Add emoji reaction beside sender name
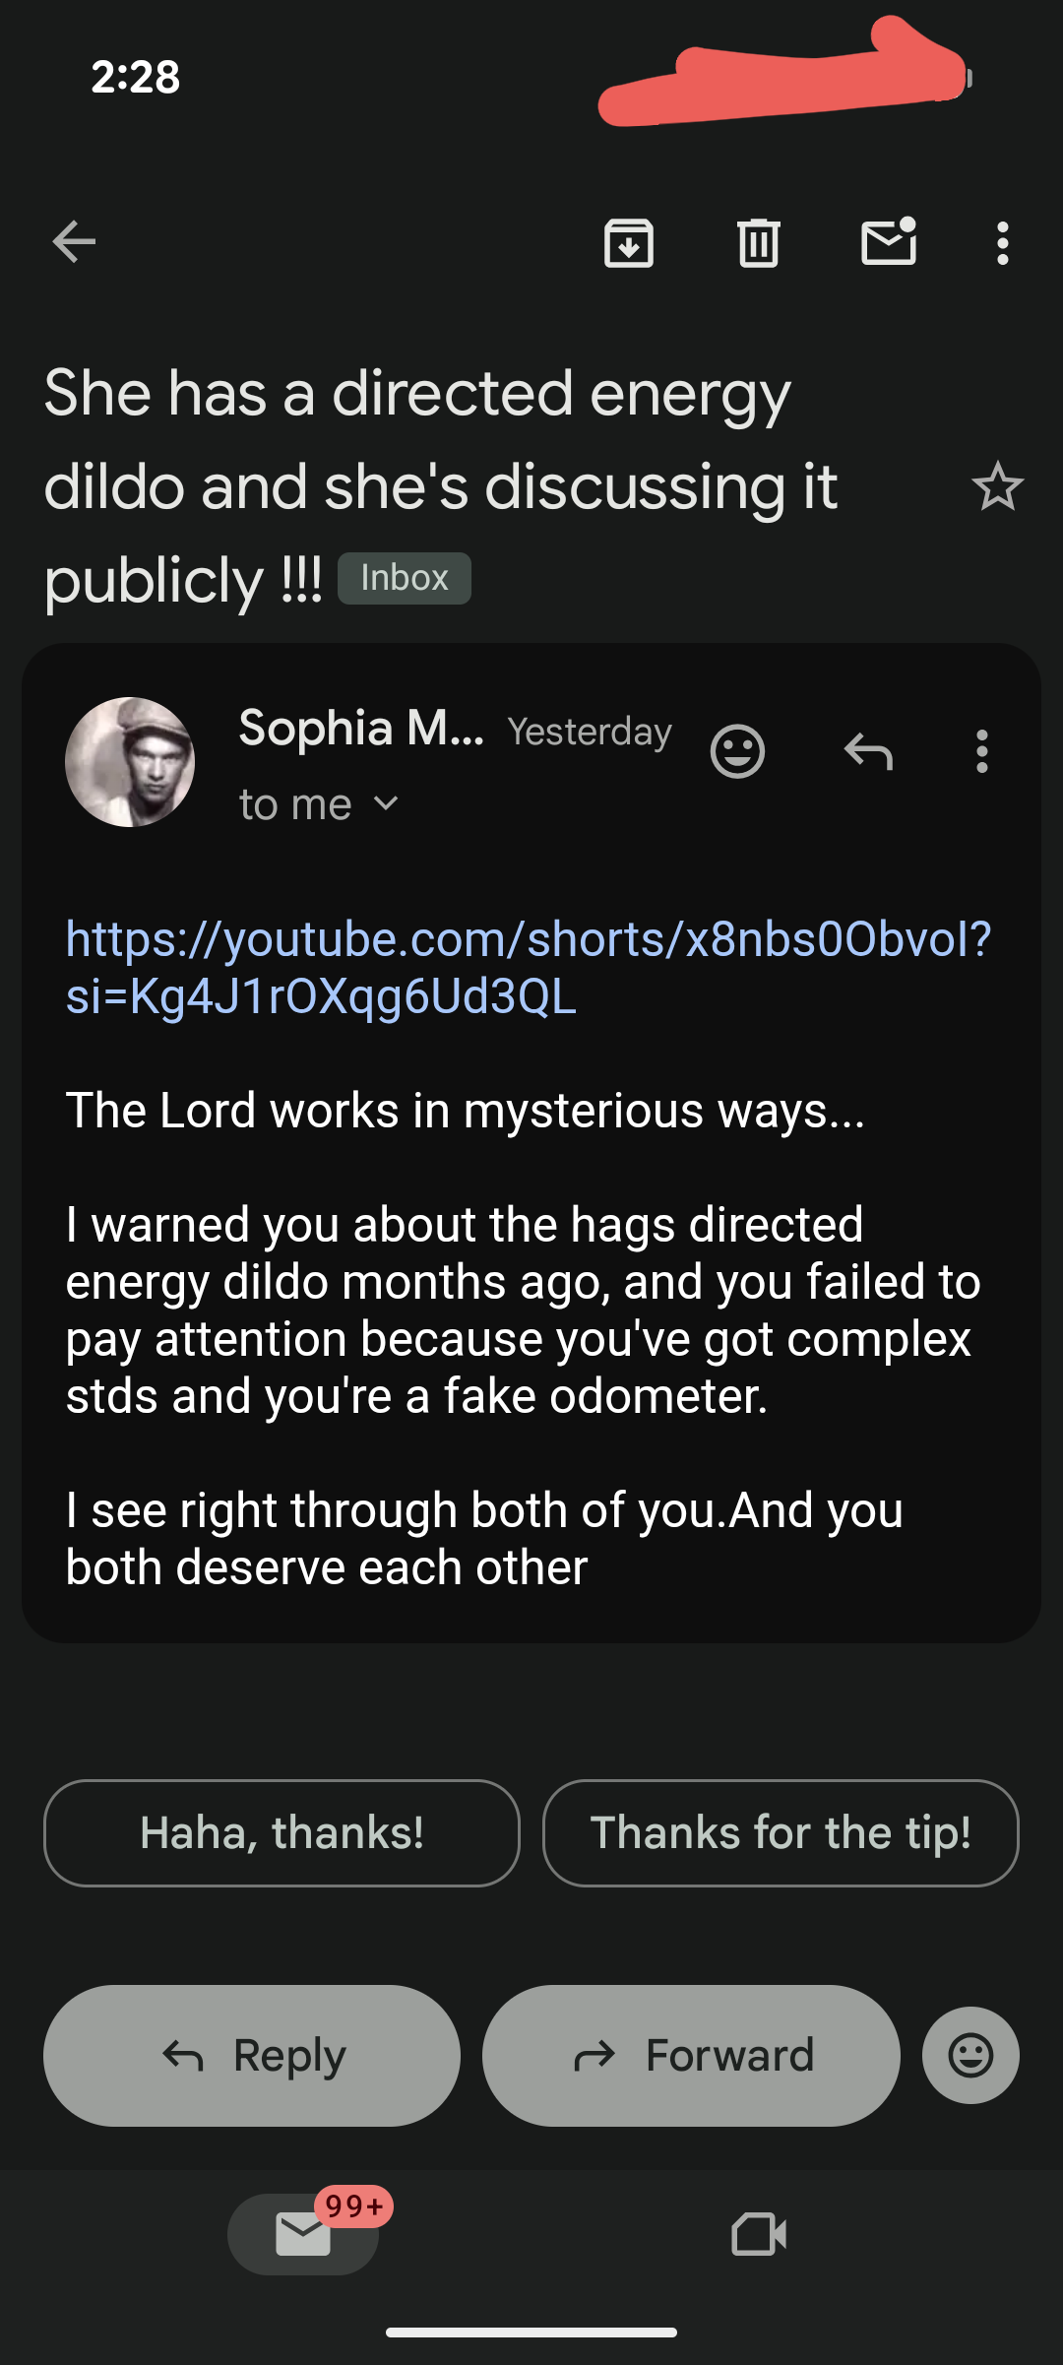1063x2365 pixels. pos(737,752)
